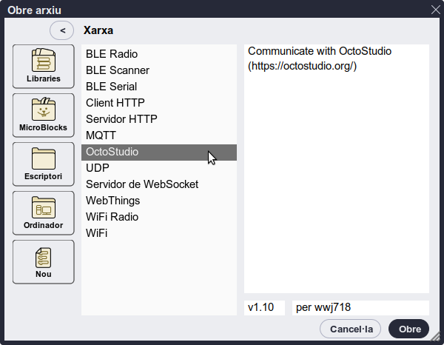Select BLE Scanner library
Viewport: 444px width, 345px height.
click(159, 70)
